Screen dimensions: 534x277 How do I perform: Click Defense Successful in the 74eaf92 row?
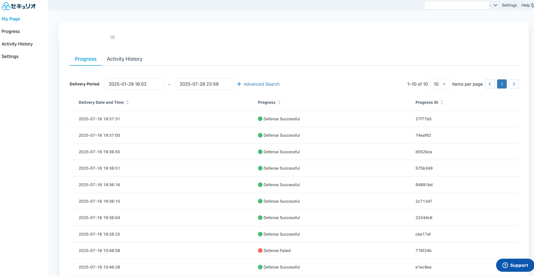tap(282, 135)
